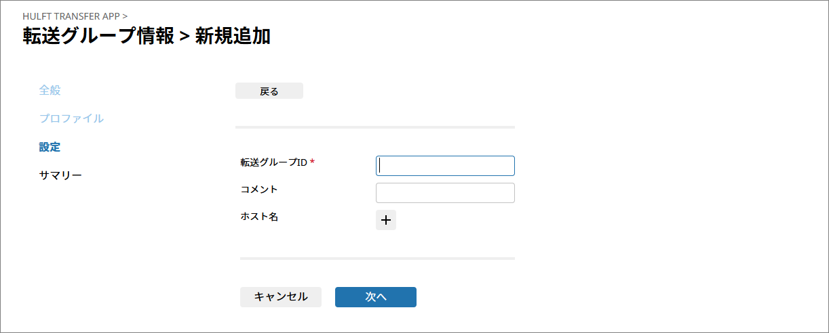Click 転送グループ情報 in the page title
This screenshot has width=829, height=333.
(98, 36)
